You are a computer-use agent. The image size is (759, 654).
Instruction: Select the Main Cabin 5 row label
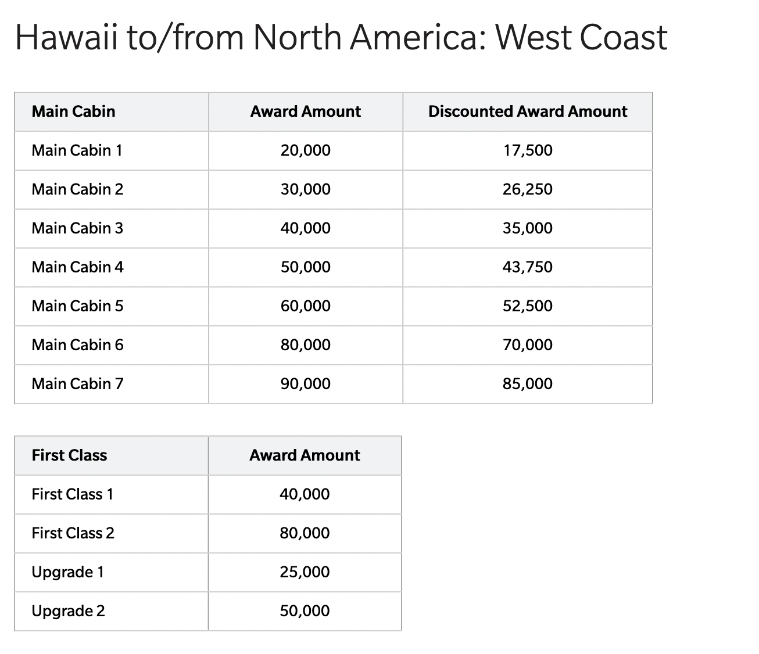(x=77, y=306)
